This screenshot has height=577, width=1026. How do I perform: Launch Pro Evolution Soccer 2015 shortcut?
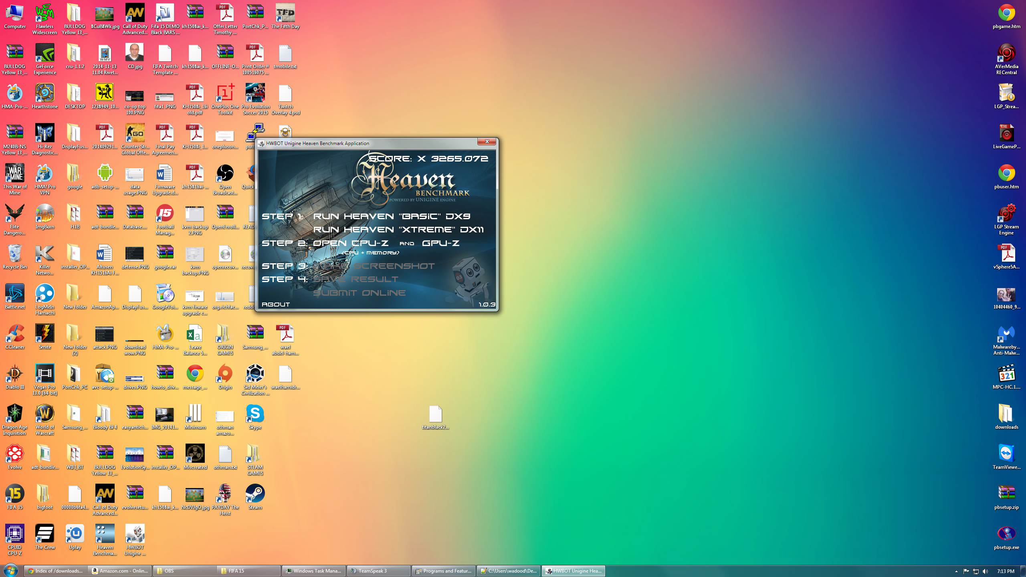tap(255, 99)
